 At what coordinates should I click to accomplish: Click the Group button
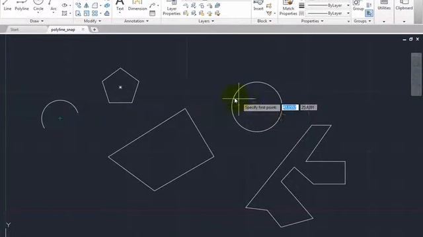358,6
